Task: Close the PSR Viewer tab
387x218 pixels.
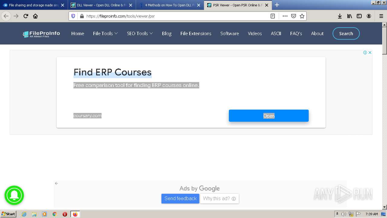Action: pyautogui.click(x=267, y=5)
